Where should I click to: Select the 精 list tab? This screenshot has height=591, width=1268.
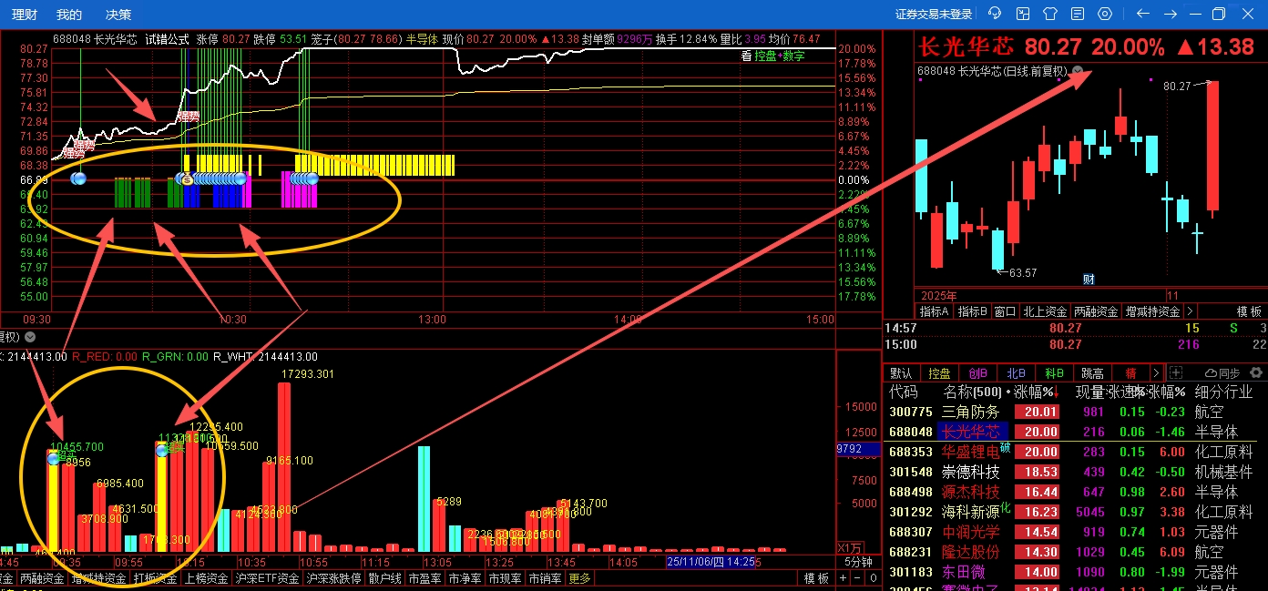(1130, 373)
